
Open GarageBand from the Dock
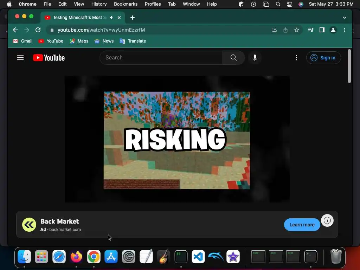(163, 256)
